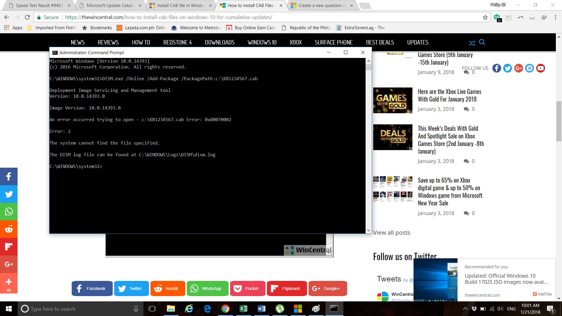
Task: Open the DOWNLOADS navigation menu
Action: [220, 42]
